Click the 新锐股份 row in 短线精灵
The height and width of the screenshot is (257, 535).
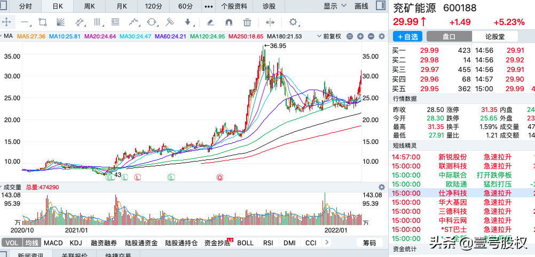[x=462, y=157]
